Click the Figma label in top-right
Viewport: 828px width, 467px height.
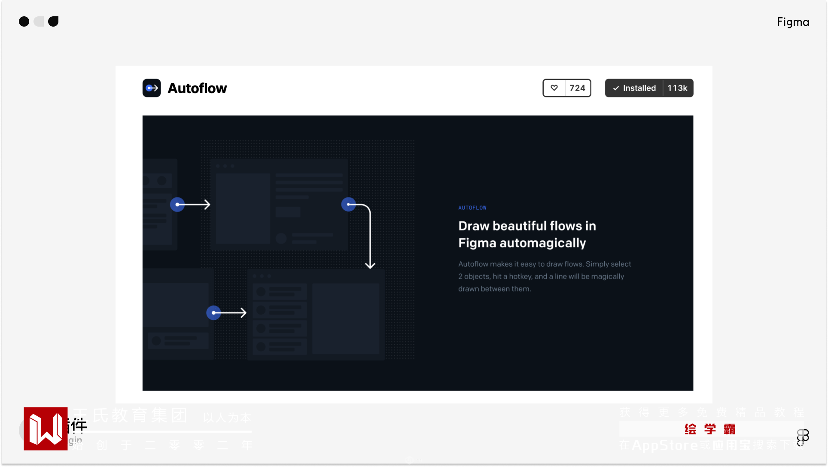(793, 22)
